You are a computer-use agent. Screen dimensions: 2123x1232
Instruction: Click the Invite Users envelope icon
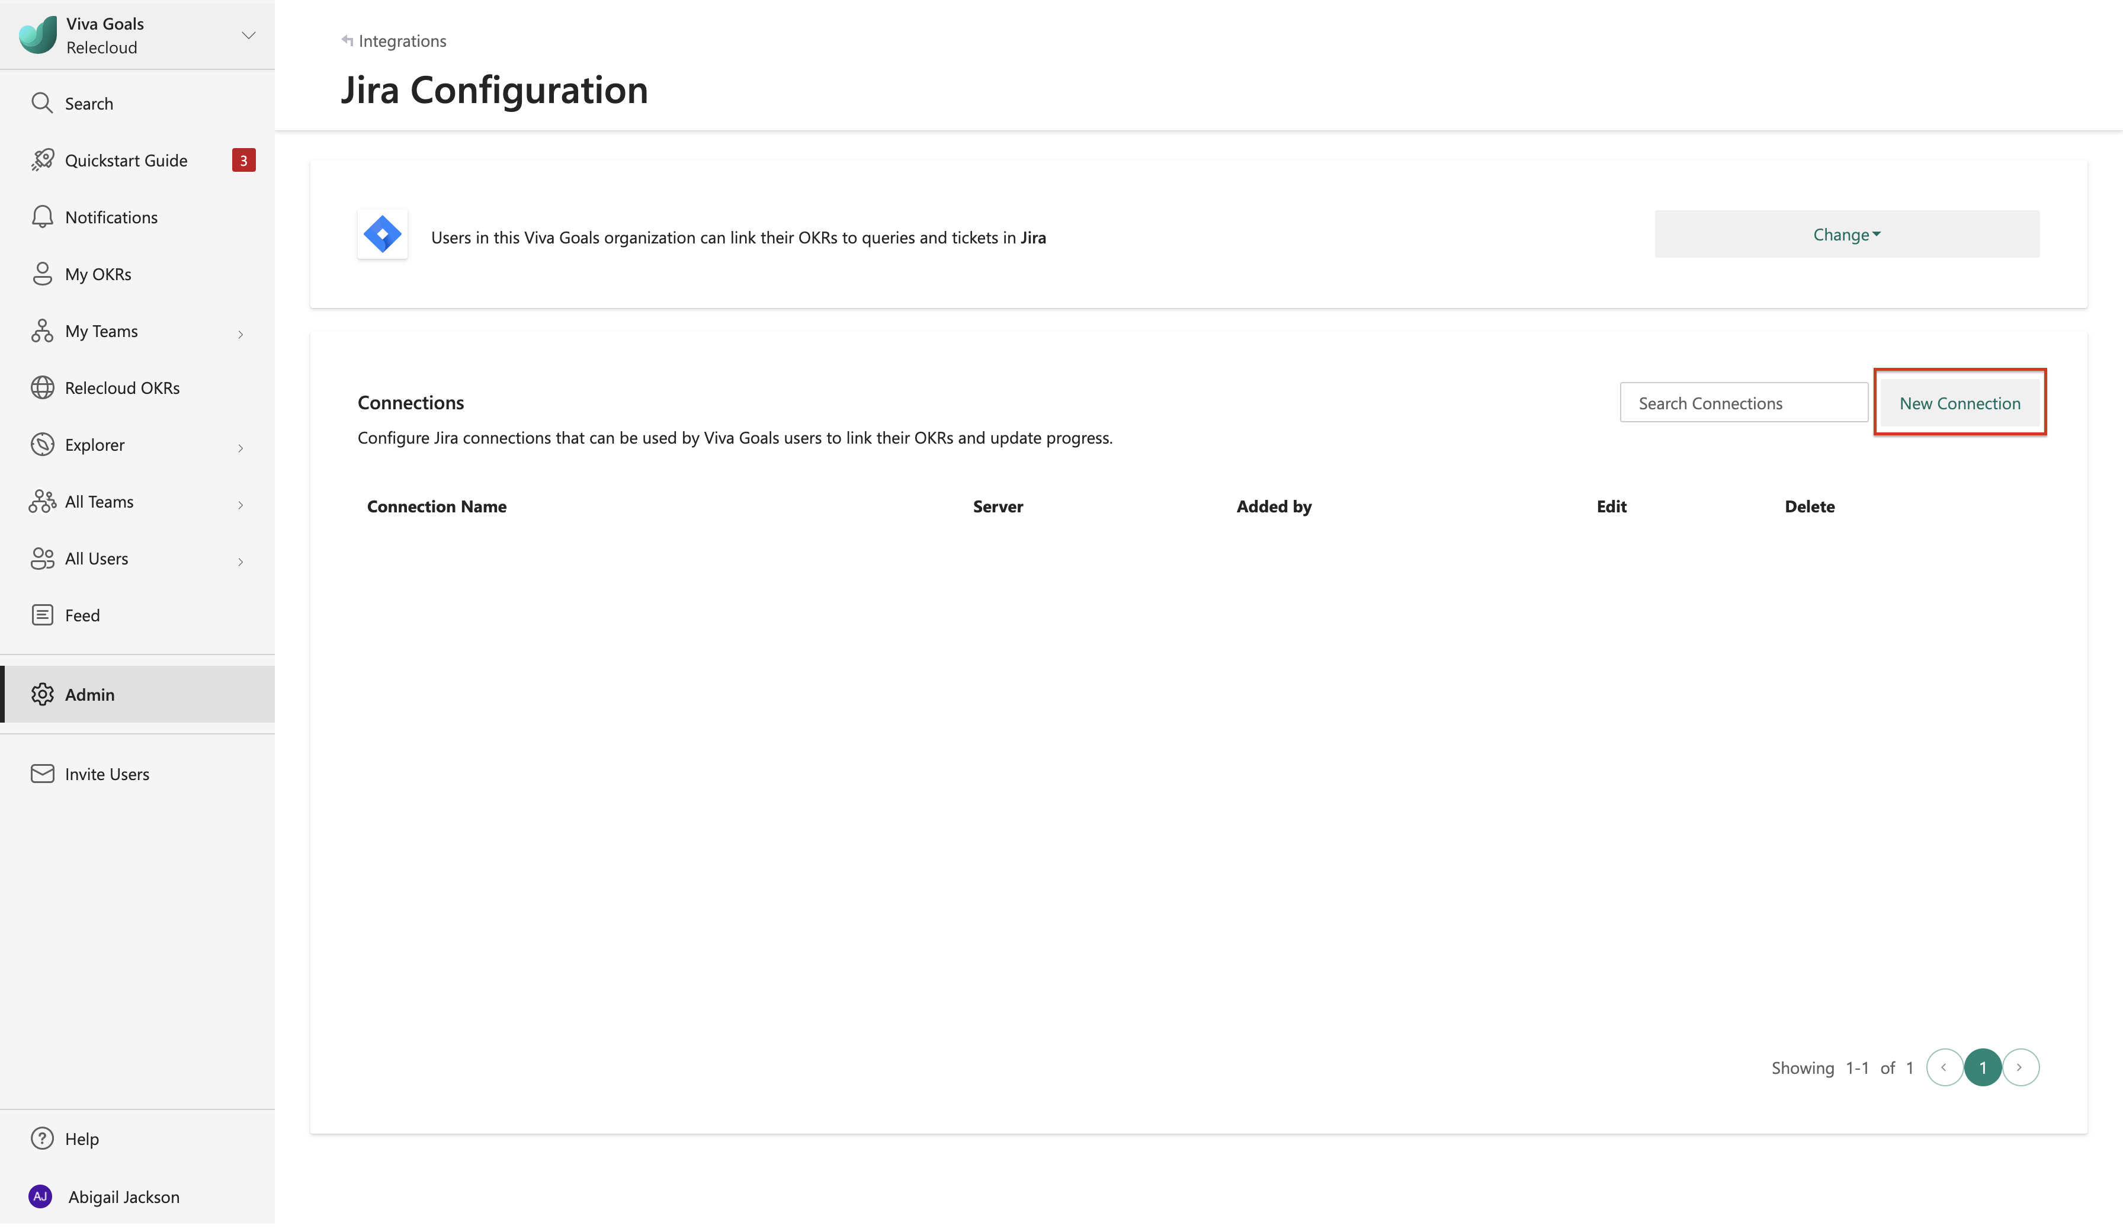[42, 774]
